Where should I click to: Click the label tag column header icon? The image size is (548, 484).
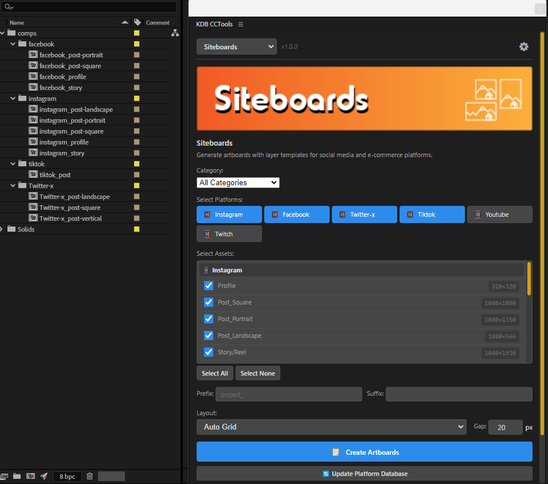click(138, 22)
